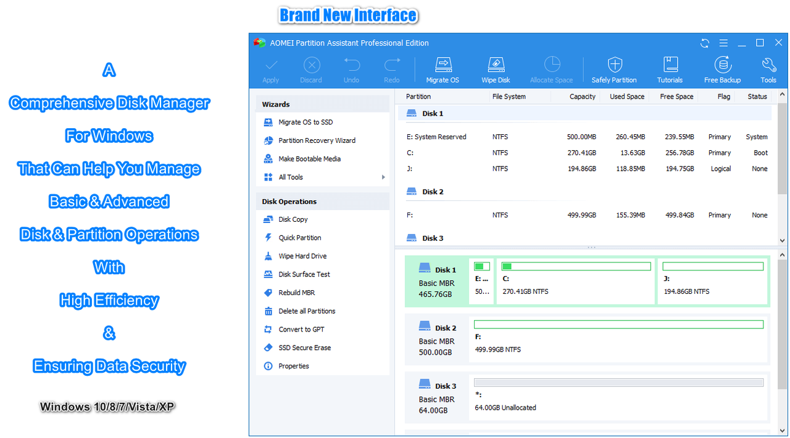Click the Disk 3 Basic MBR block

pyautogui.click(x=437, y=398)
